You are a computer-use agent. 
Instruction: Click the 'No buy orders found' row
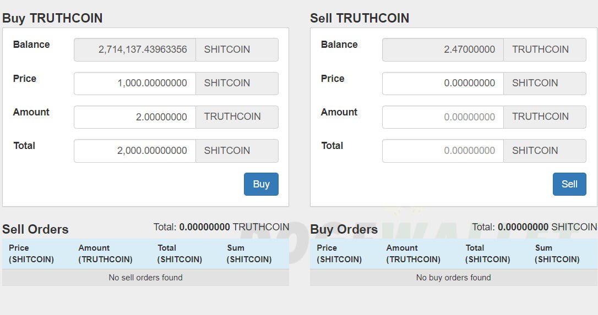pyautogui.click(x=454, y=278)
